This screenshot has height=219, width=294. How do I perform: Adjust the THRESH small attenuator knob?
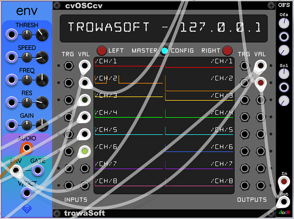point(27,35)
